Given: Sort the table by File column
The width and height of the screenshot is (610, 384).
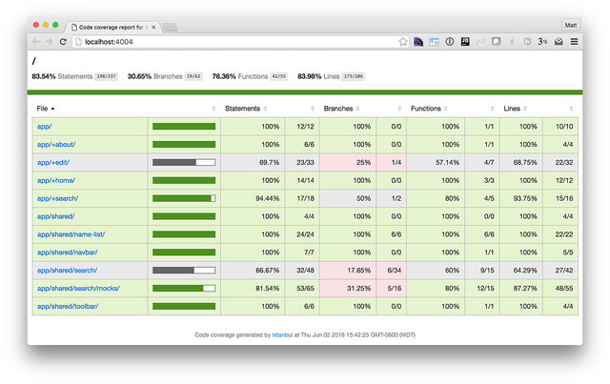Looking at the screenshot, I should [x=46, y=109].
